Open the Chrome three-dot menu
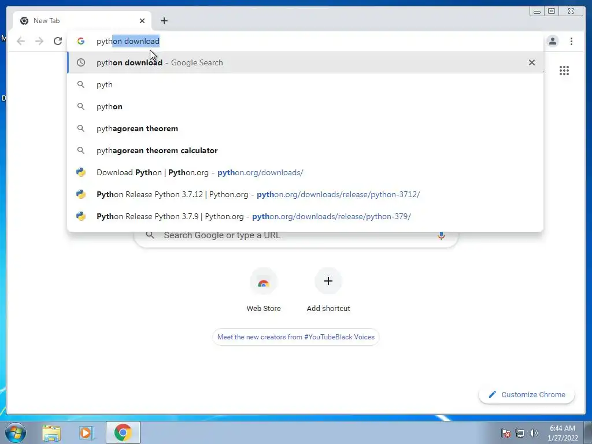592x444 pixels. [571, 41]
